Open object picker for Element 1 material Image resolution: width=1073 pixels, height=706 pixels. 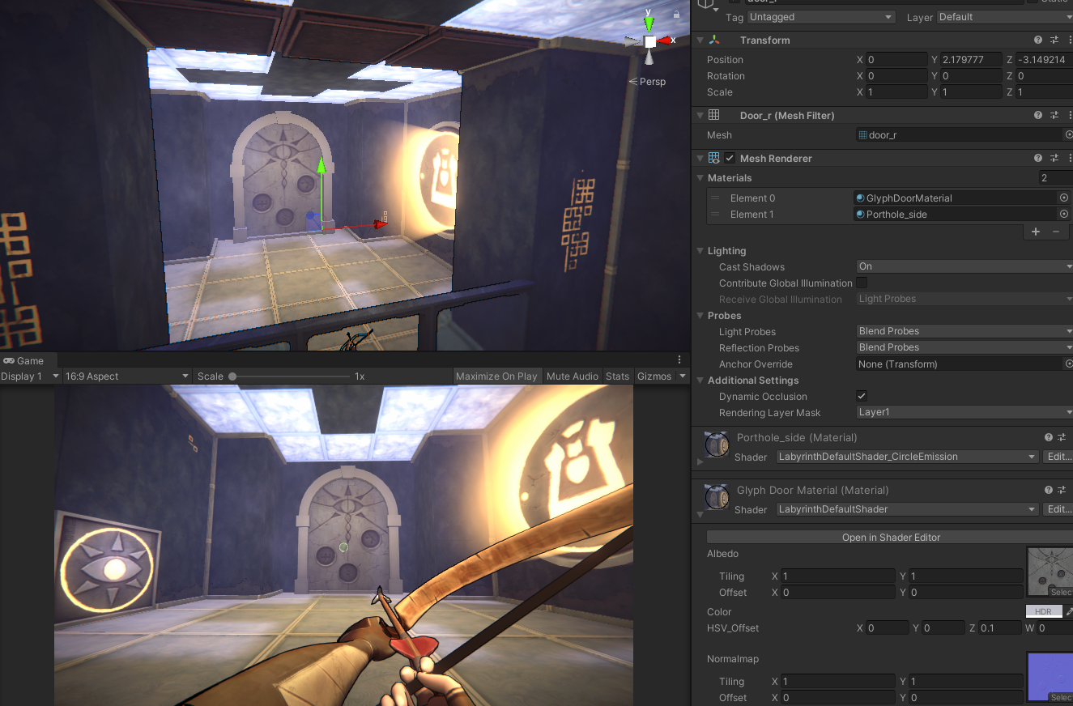pos(1064,214)
